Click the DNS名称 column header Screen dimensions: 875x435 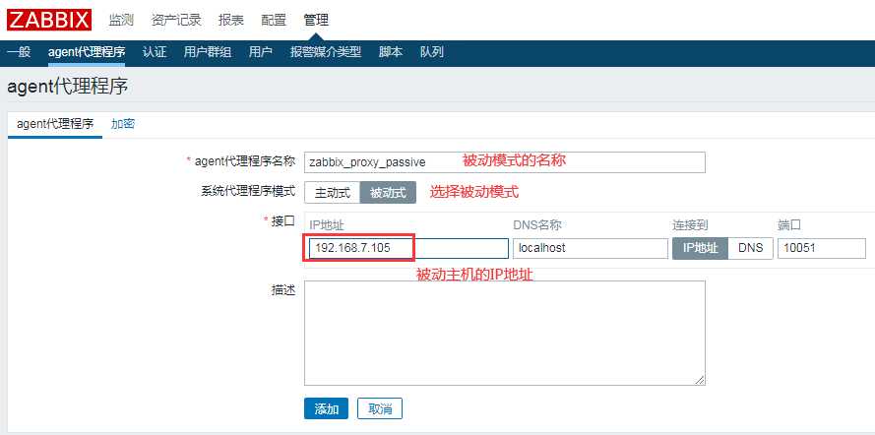point(536,224)
